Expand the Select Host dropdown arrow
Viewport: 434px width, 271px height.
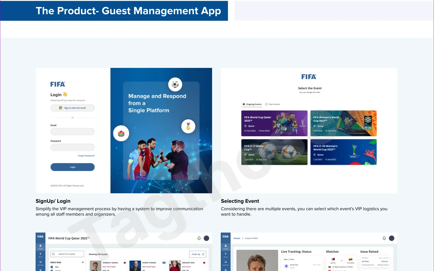83,262
